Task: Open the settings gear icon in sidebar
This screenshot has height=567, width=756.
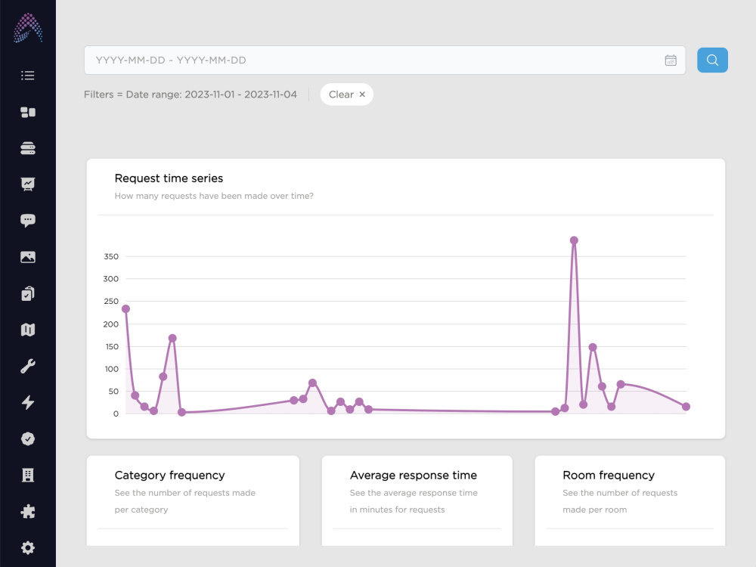Action: (28, 547)
